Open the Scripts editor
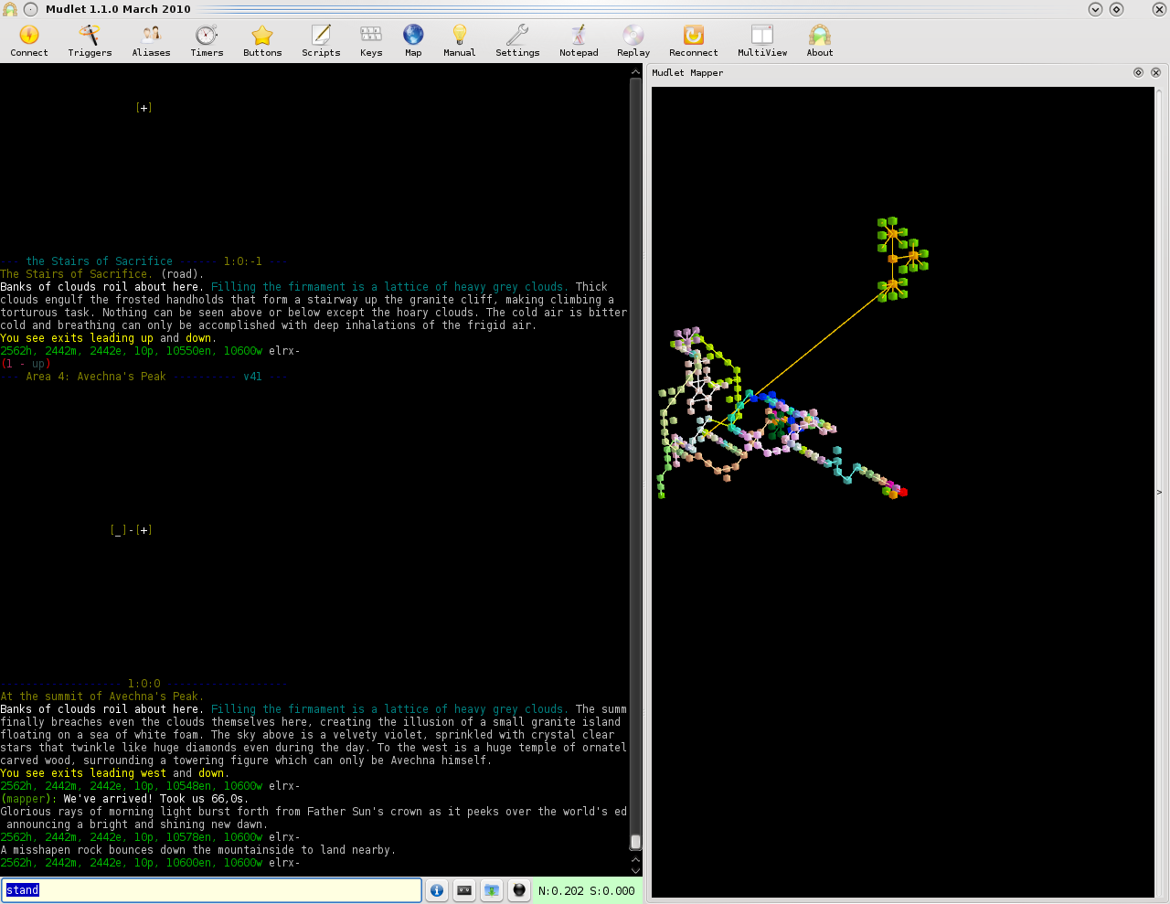Viewport: 1170px width, 904px height. (321, 41)
